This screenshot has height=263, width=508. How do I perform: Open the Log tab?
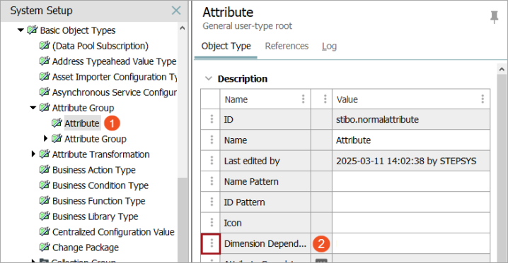pyautogui.click(x=329, y=46)
